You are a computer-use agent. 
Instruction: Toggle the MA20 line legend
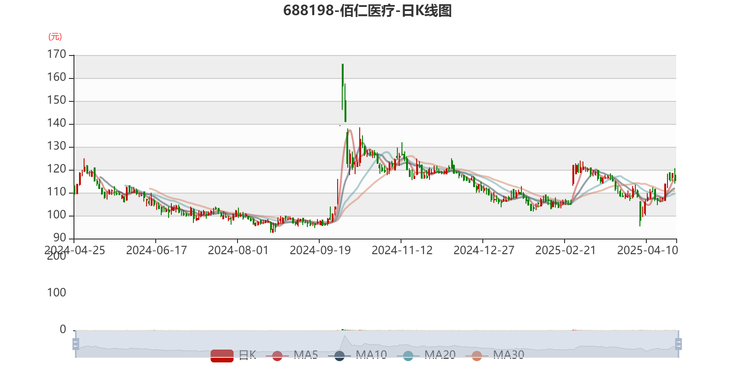tap(426, 355)
